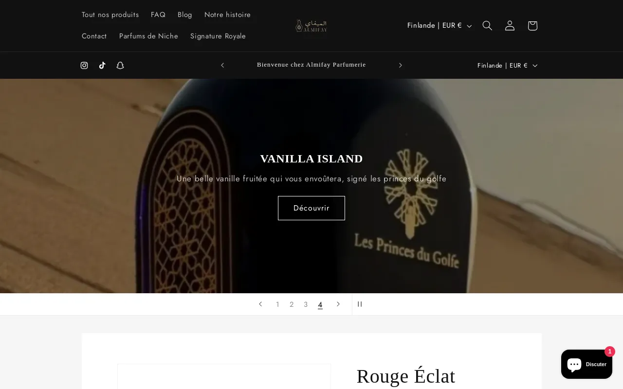Open the Signature Royale menu item
The width and height of the screenshot is (623, 389).
tap(218, 36)
